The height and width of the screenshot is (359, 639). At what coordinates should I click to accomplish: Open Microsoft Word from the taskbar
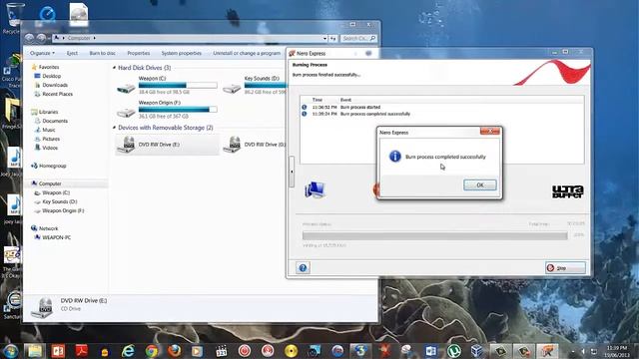click(x=430, y=350)
